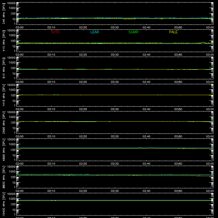
Task: Click the 1000 y-axis label of 410 MHz panel
Action: tap(12, 35)
